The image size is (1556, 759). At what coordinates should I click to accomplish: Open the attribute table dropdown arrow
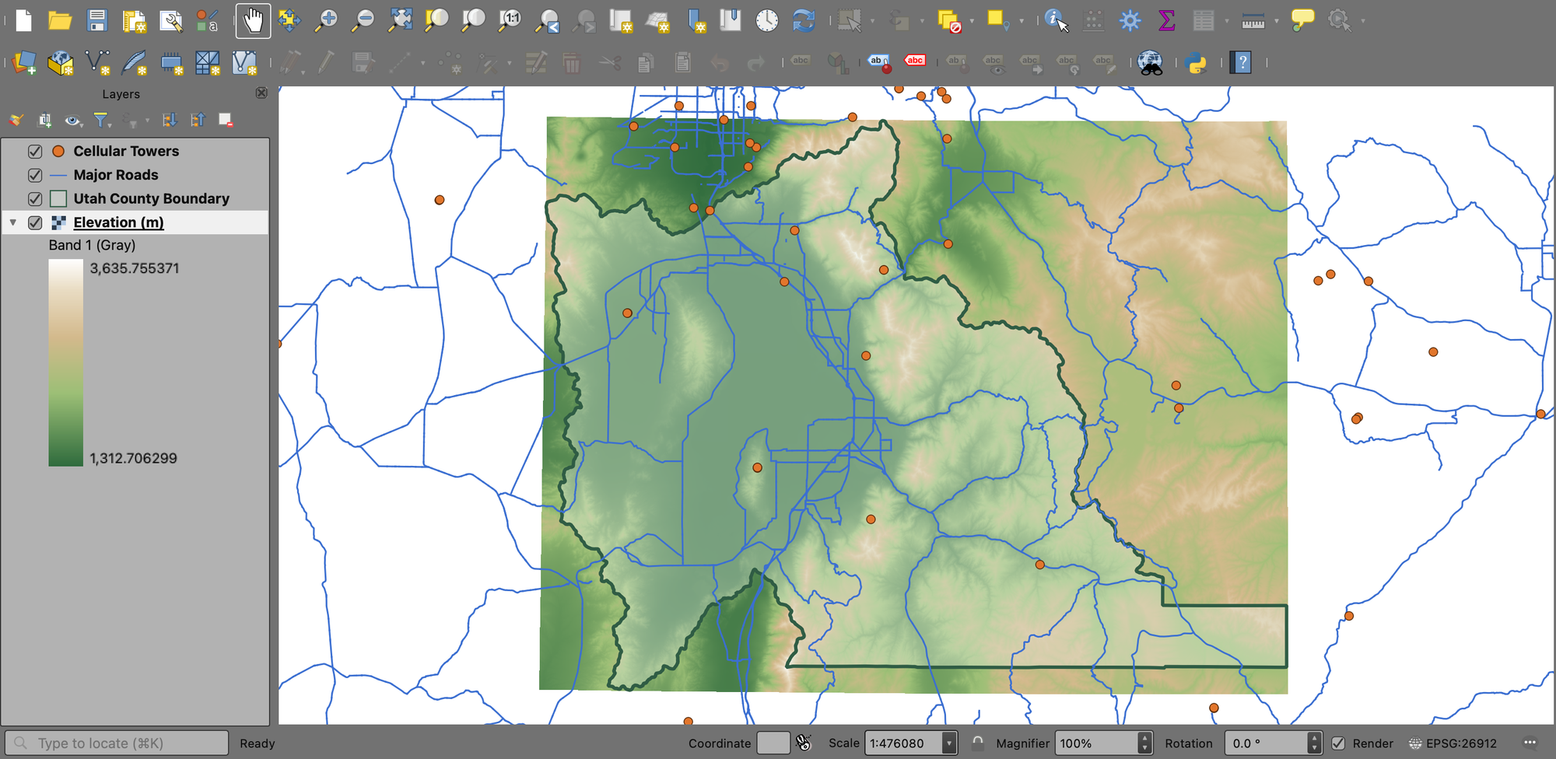pos(1226,21)
